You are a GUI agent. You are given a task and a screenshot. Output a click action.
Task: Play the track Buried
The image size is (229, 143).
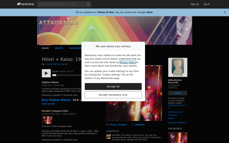click(46, 73)
